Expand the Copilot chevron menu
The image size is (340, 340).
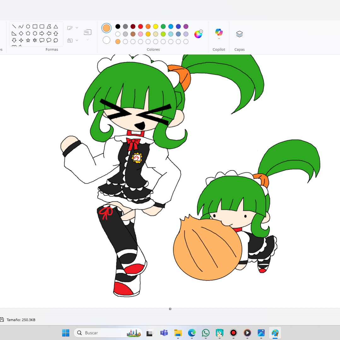coord(219,38)
